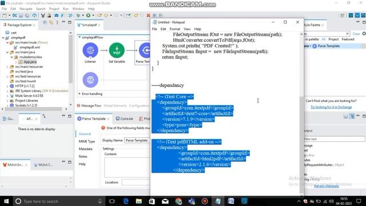Open Anypoint Studio Window menu
366x206 pixels.
pyautogui.click(x=78, y=9)
